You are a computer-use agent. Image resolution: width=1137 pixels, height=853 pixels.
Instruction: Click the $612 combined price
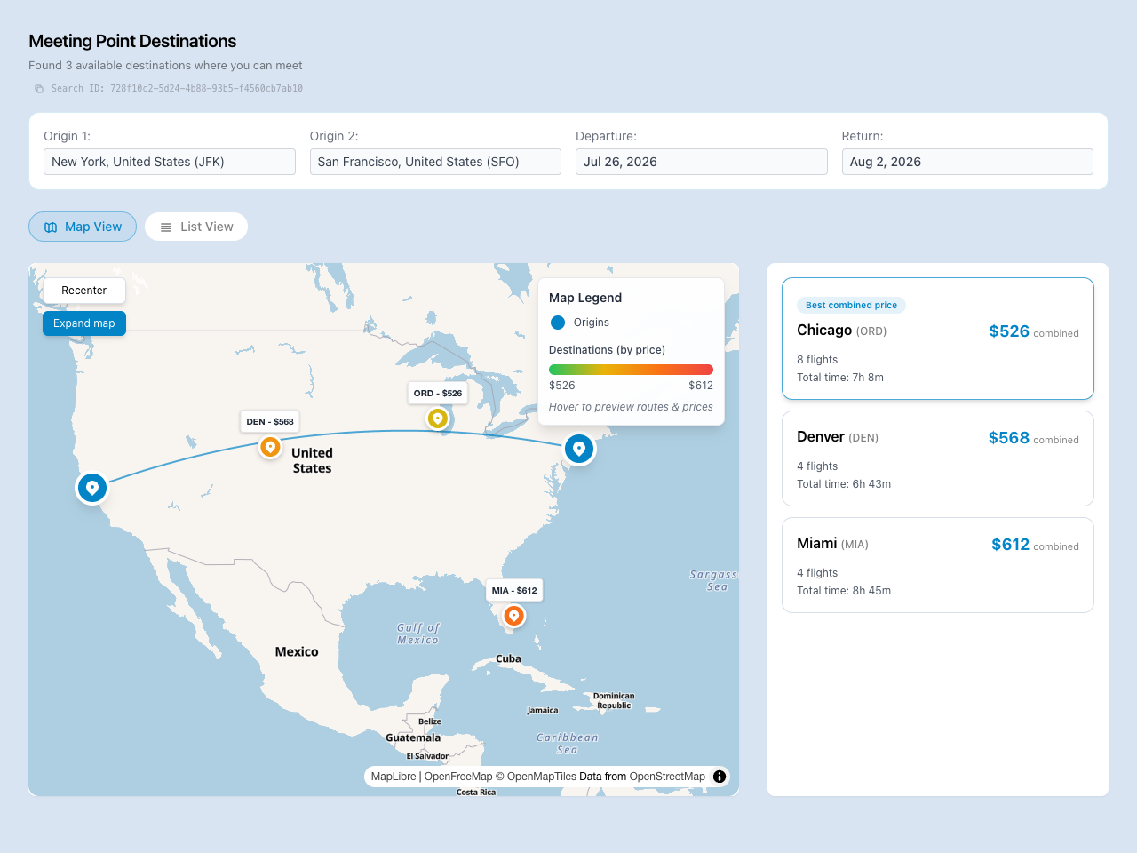1011,545
